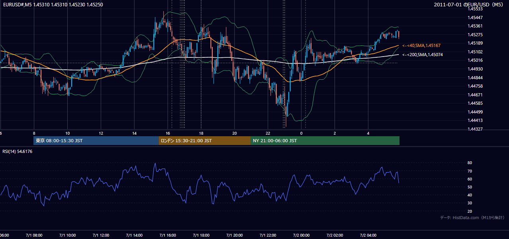Click the London 15:30-21:00 JST session bar
The image size is (509, 239).
(x=205, y=141)
